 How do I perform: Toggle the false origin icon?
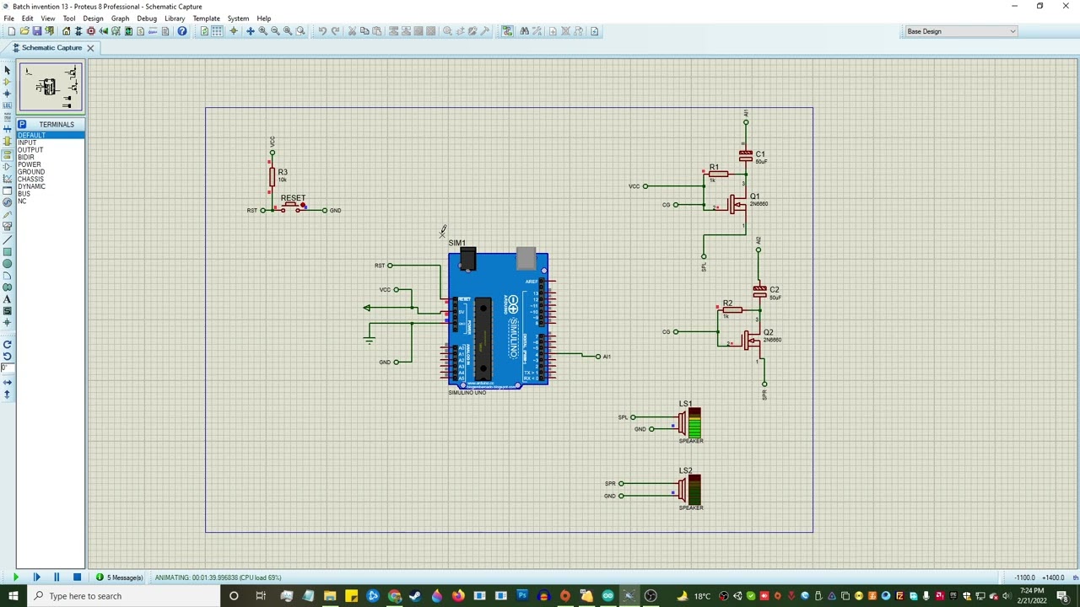(234, 31)
